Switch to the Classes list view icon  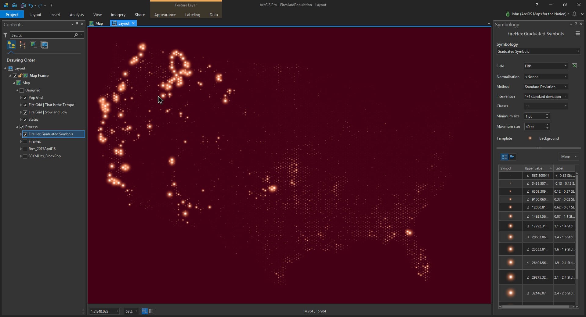(504, 157)
